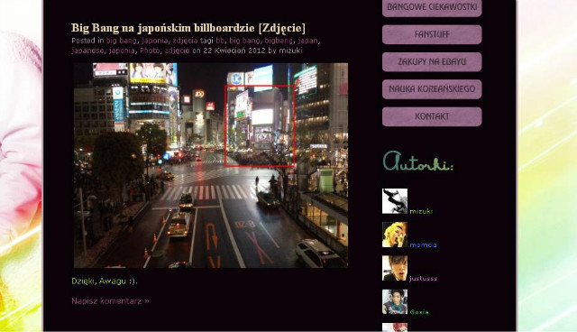Follow the 'bigbang' tag link
This screenshot has height=332, width=577.
pyautogui.click(x=279, y=41)
